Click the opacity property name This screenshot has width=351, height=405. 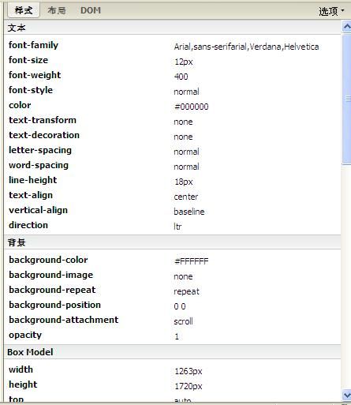(25, 335)
